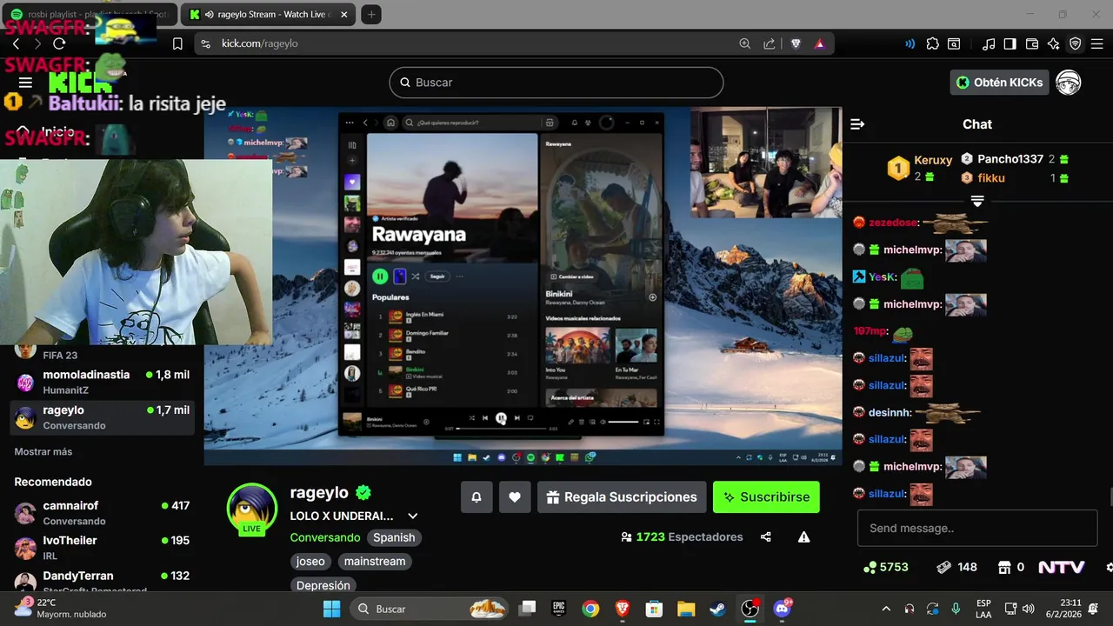
Task: Open Windows Start menu
Action: [x=332, y=609]
